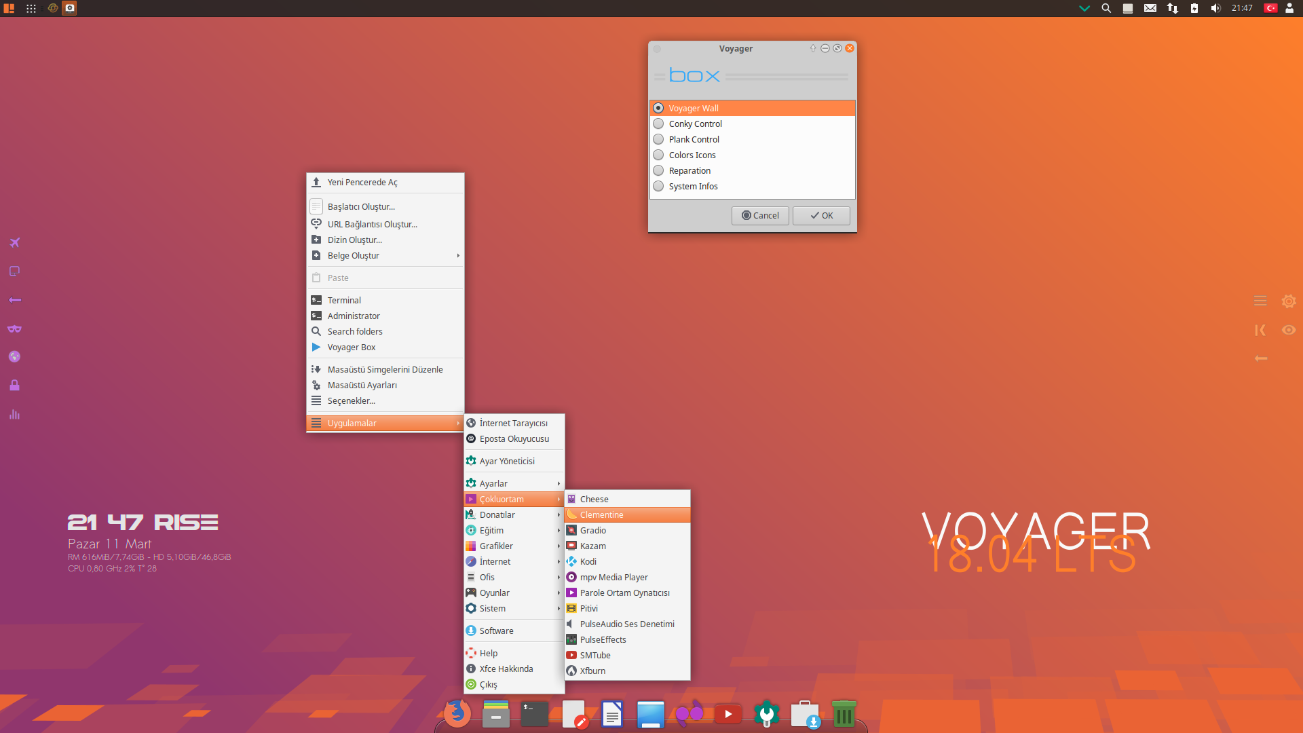Choose Yeni Pencerede Aç menu entry

pos(385,182)
